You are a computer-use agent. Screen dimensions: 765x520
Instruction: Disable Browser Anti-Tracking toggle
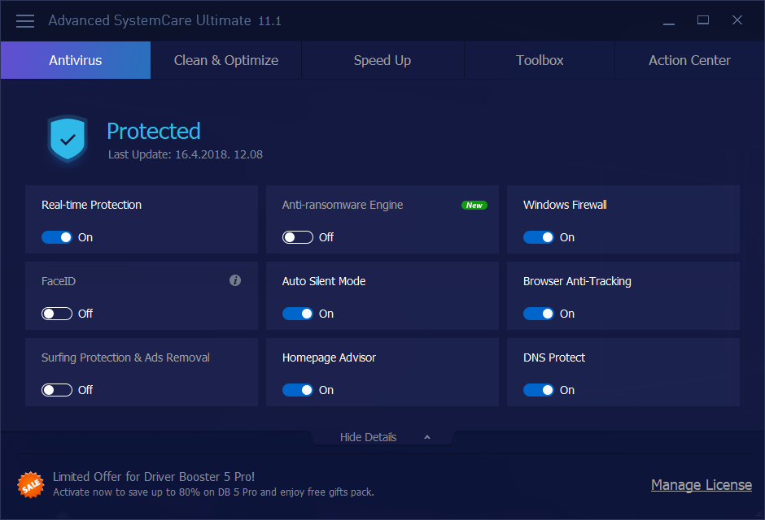click(x=539, y=314)
